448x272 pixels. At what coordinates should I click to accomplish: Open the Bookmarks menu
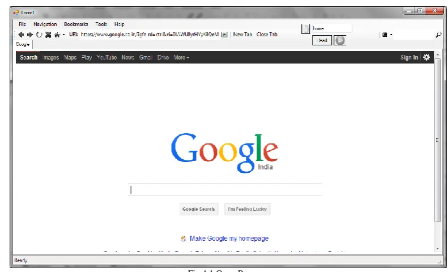76,24
